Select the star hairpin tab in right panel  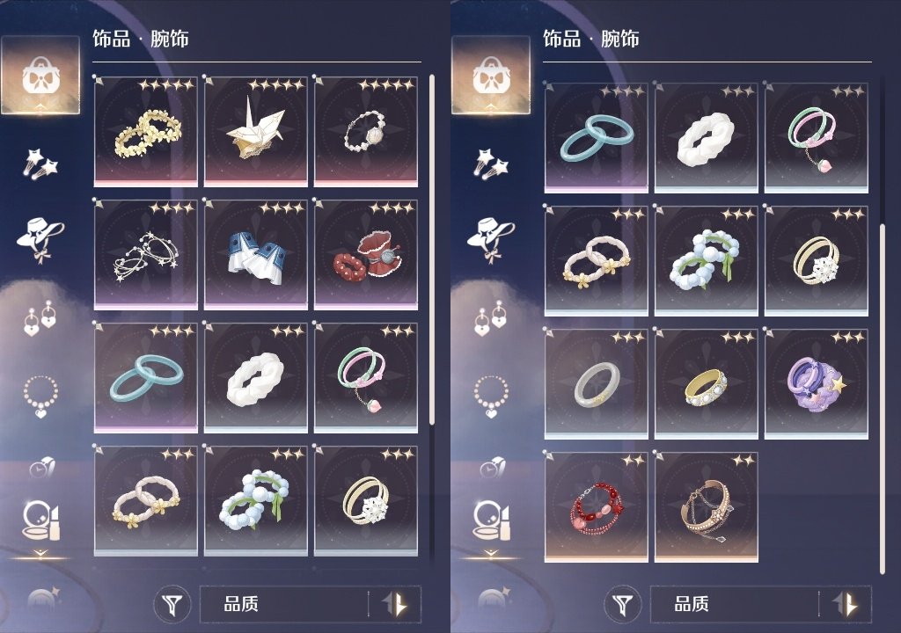pos(491,164)
